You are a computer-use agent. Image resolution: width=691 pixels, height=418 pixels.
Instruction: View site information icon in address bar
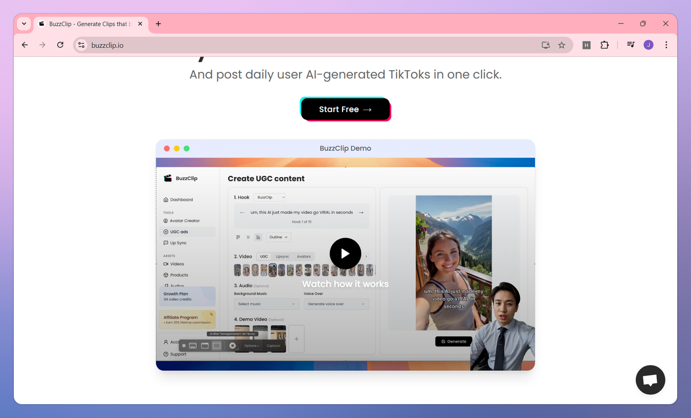(81, 45)
